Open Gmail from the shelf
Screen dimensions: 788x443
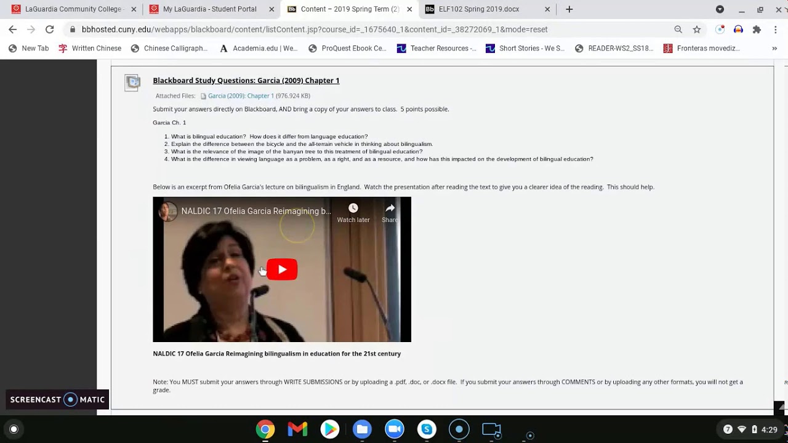click(x=297, y=429)
